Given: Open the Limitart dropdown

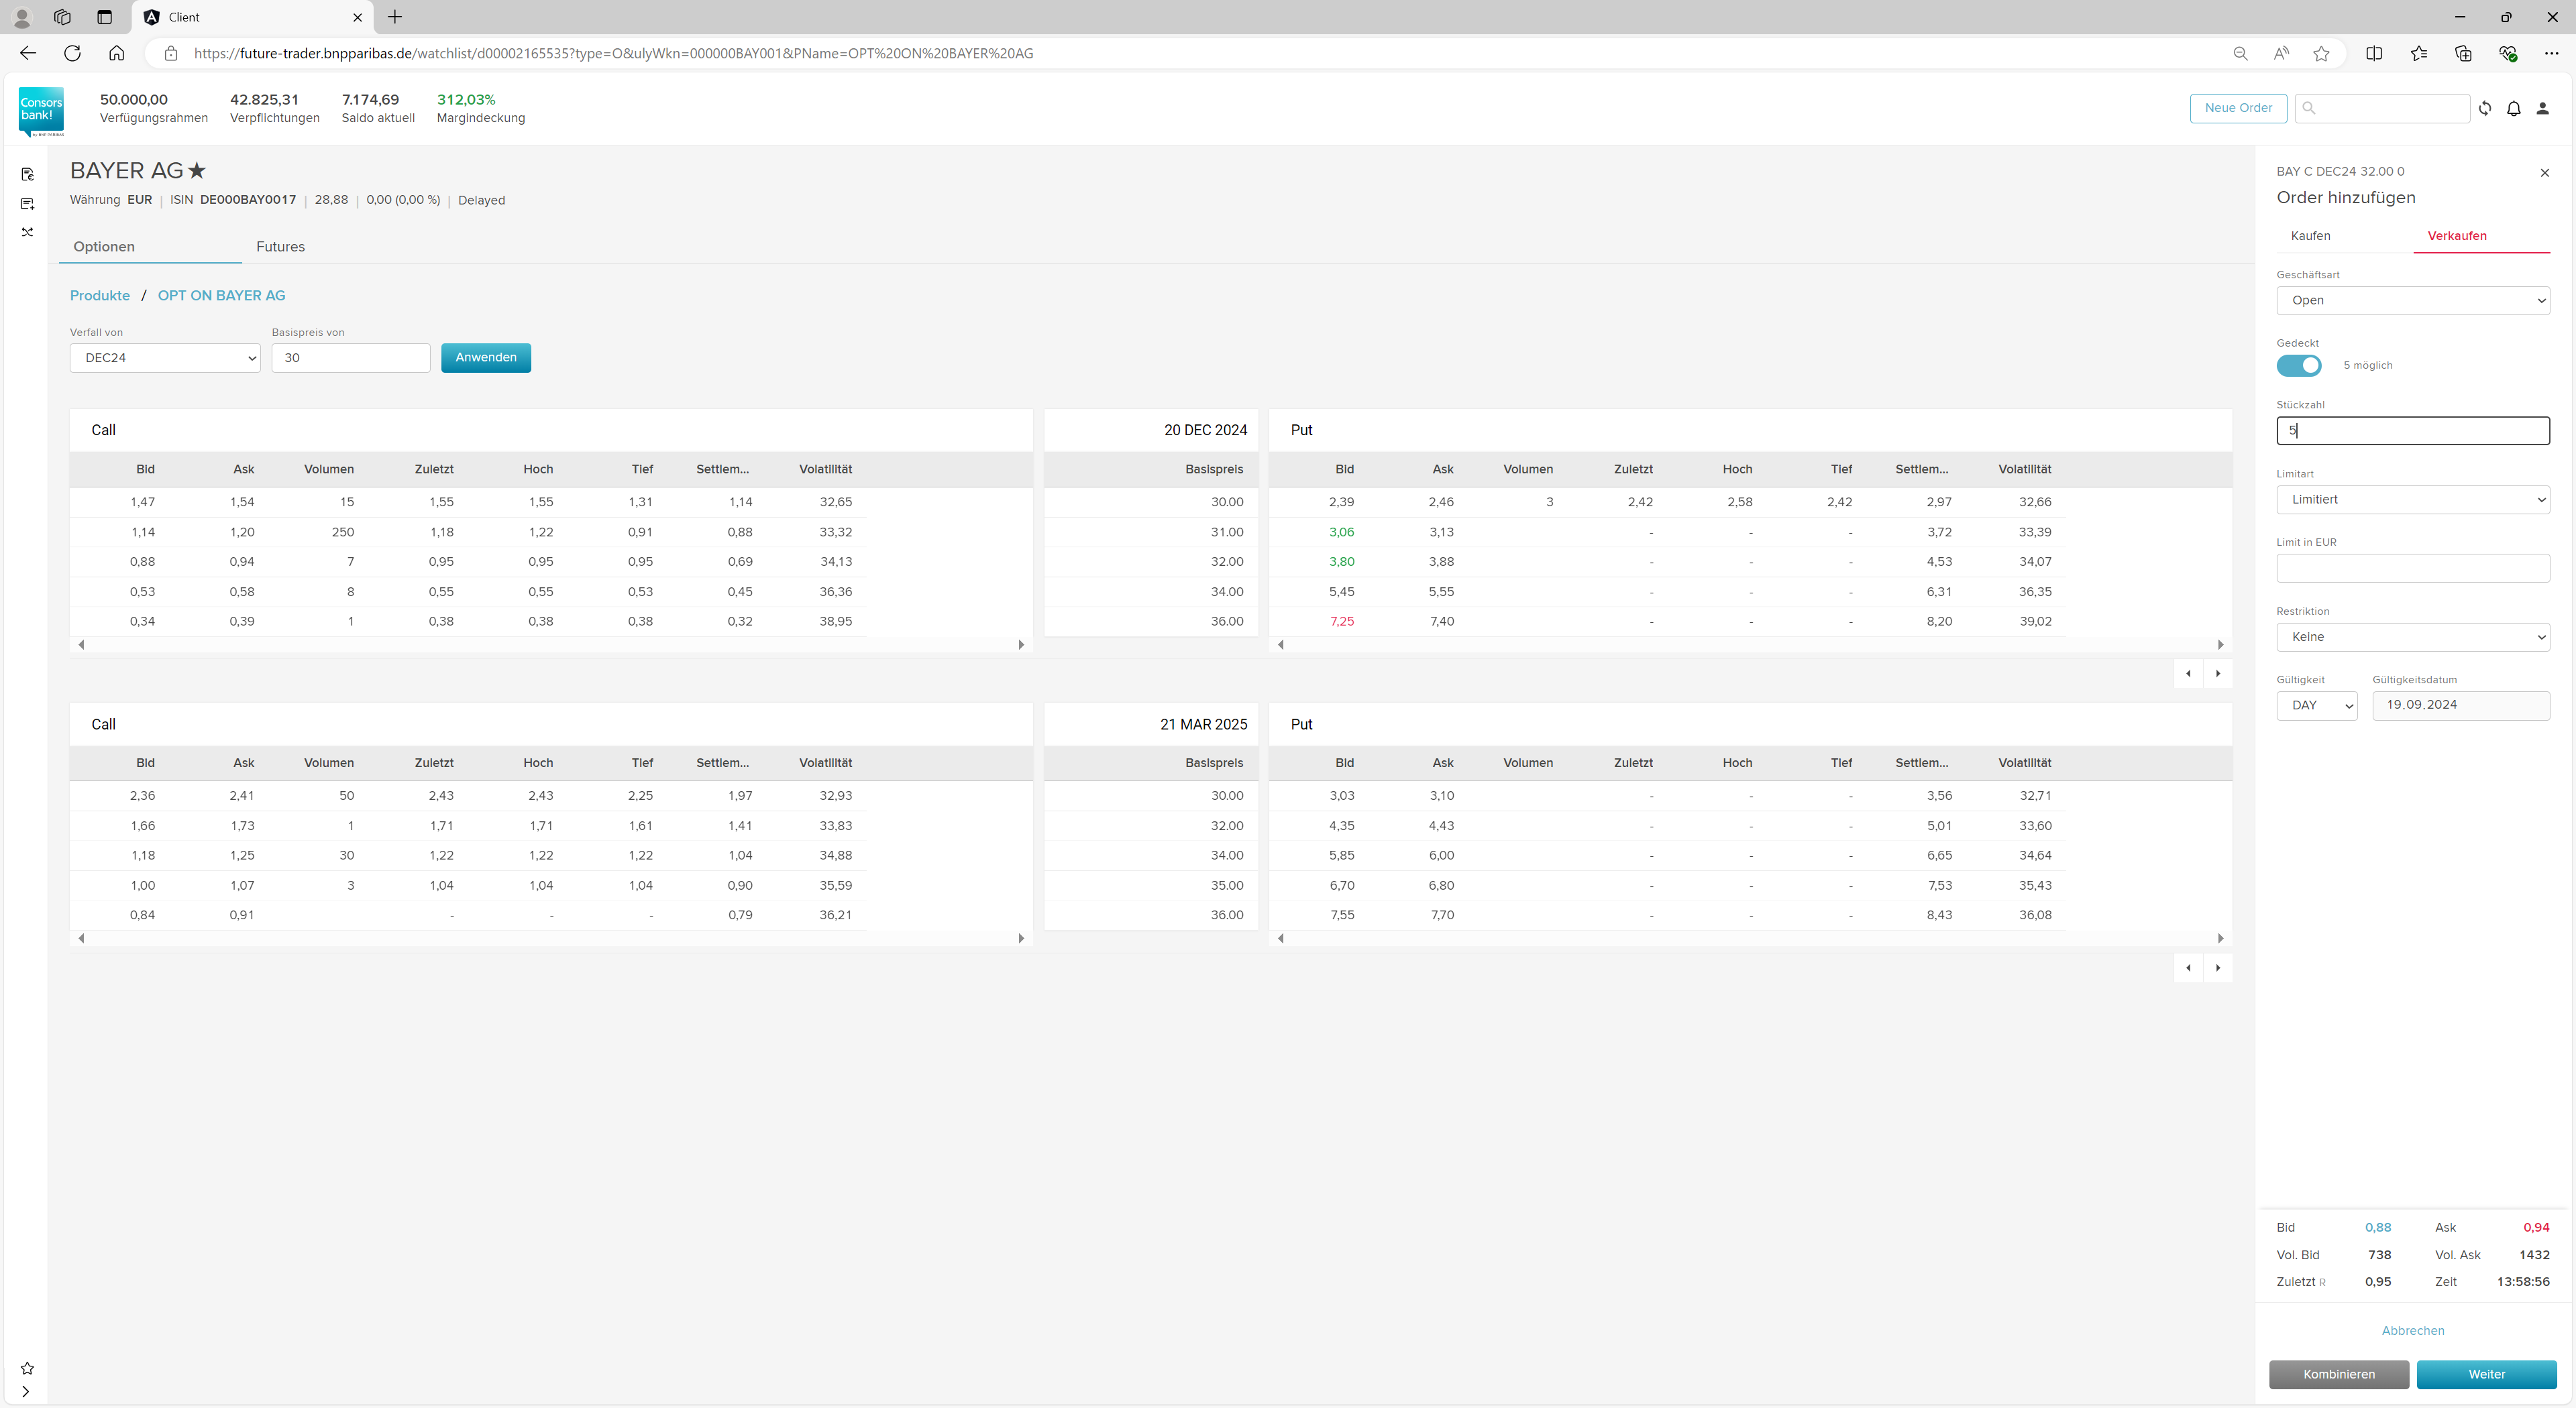Looking at the screenshot, I should point(2413,500).
